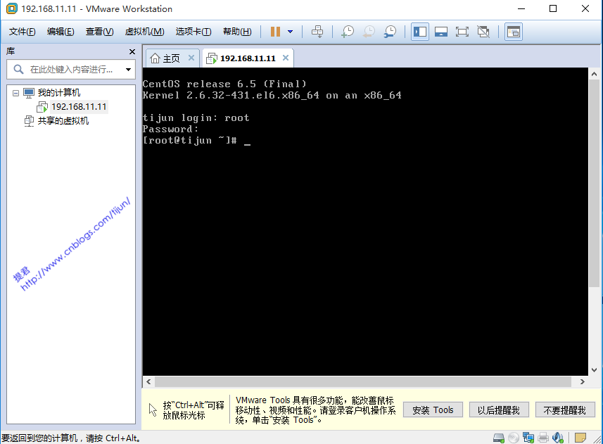Close the 主页 tab
The height and width of the screenshot is (444, 603).
point(191,58)
